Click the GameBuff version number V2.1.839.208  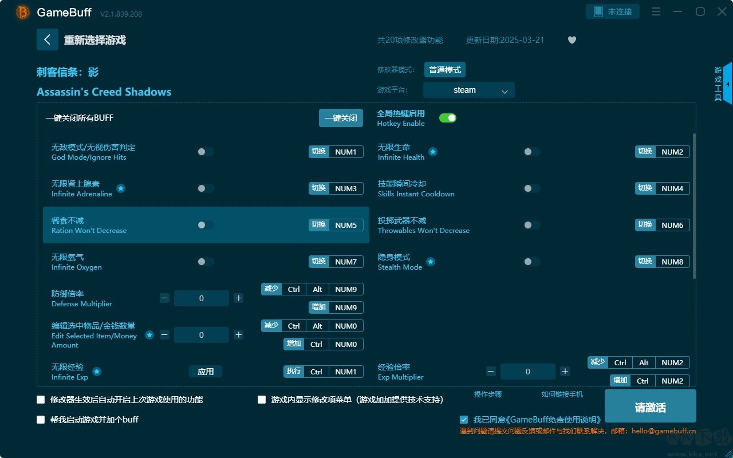[121, 13]
